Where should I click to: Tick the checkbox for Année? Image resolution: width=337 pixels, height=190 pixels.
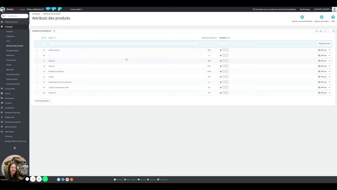(37, 77)
